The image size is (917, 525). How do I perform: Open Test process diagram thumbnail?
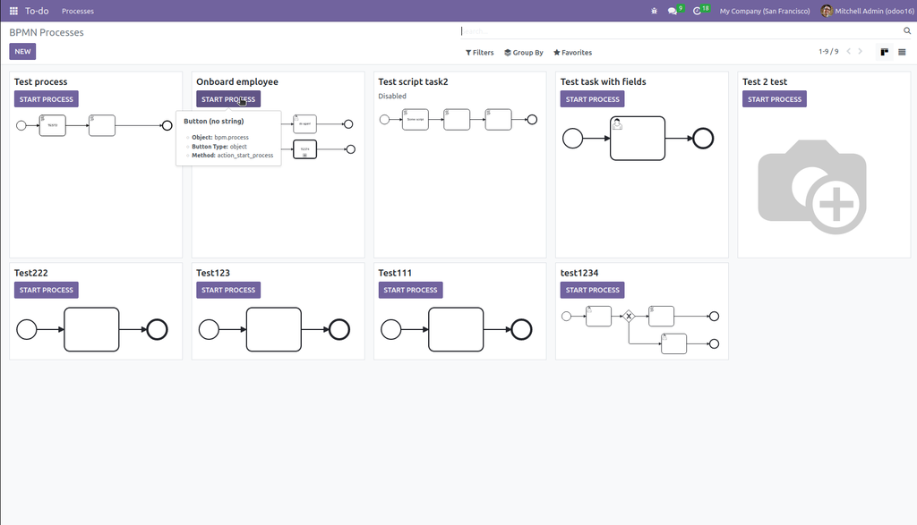(94, 125)
